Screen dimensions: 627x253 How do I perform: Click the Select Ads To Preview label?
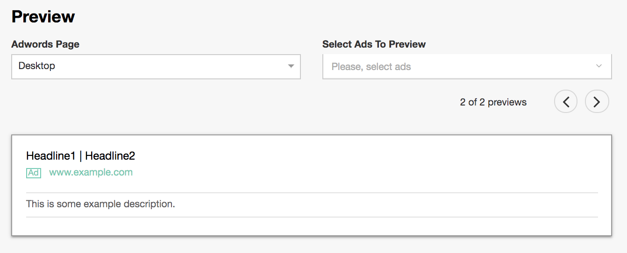[x=374, y=44]
